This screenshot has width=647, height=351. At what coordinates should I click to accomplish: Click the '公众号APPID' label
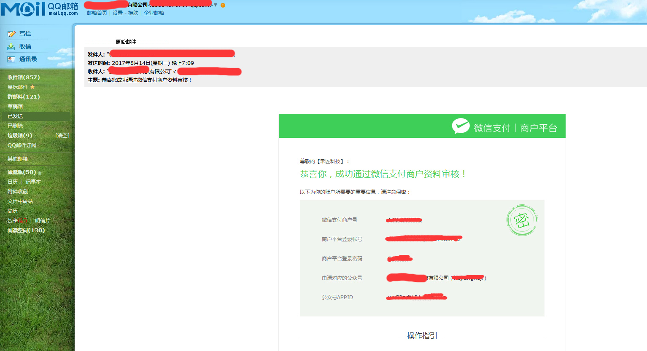click(337, 297)
